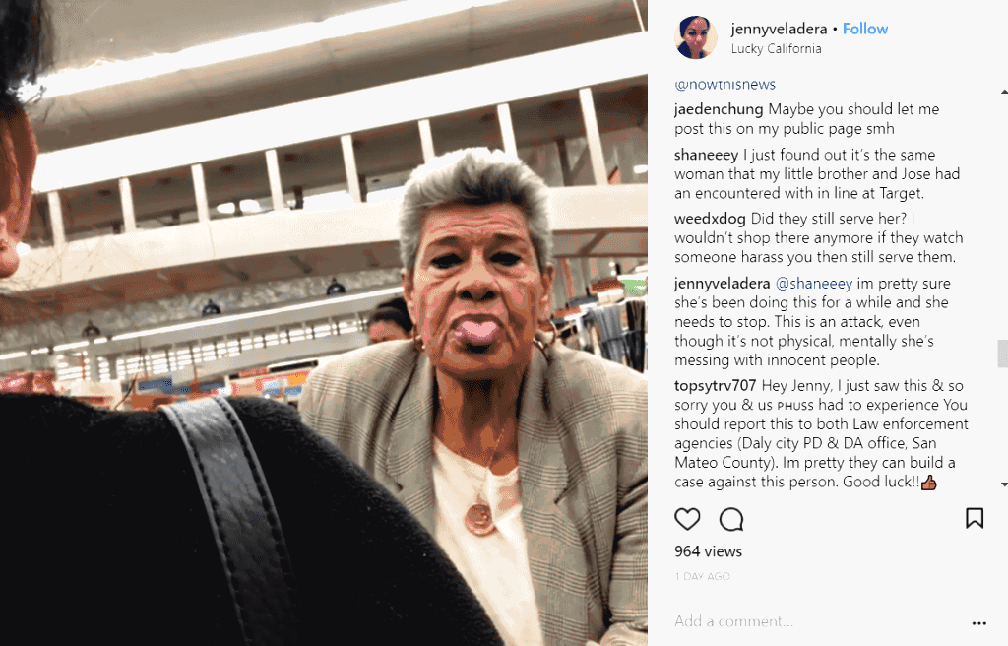
Task: Open jennyveladera profile picture
Action: tap(696, 37)
